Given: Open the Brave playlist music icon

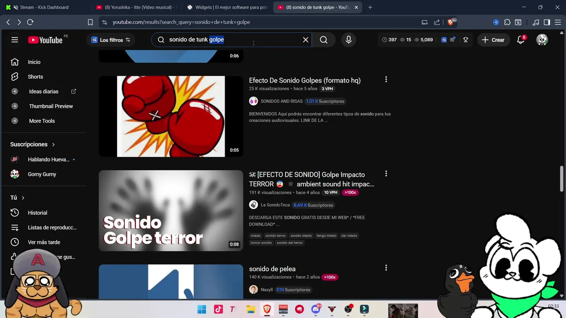Looking at the screenshot, I should click(x=536, y=22).
